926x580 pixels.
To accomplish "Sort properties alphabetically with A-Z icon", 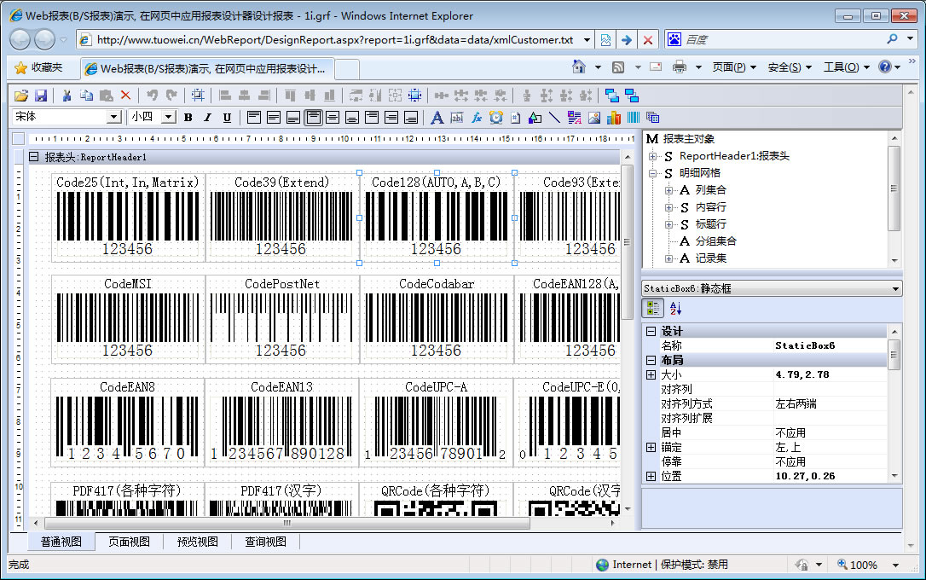I will 675,309.
